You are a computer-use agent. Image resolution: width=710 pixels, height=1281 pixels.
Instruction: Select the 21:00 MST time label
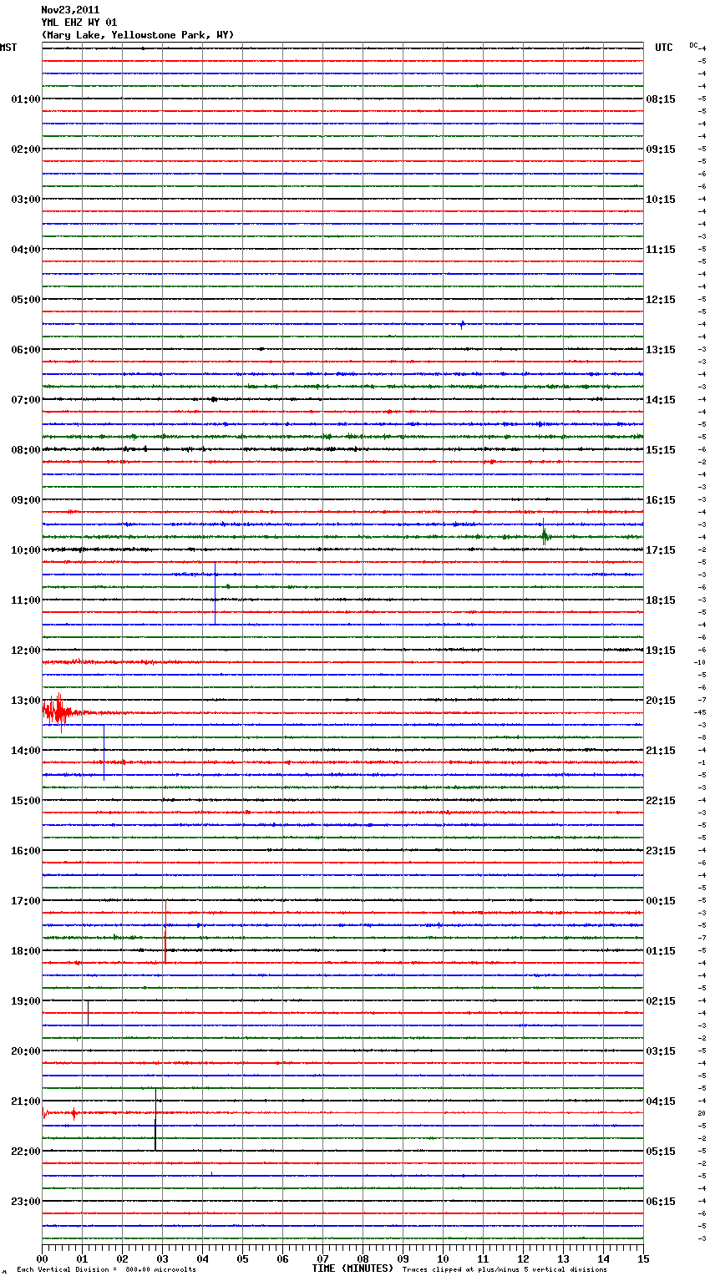25,1101
